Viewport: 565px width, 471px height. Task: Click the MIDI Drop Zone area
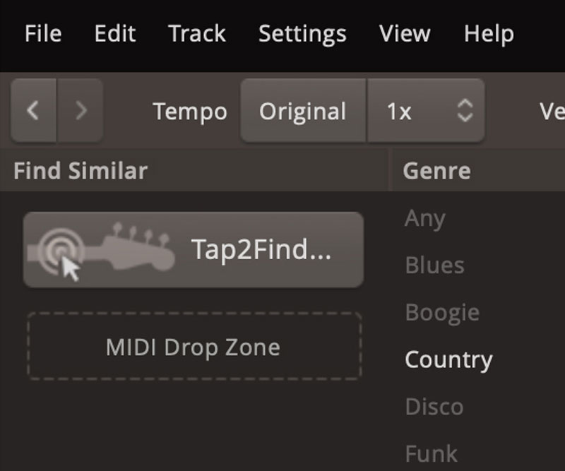194,347
